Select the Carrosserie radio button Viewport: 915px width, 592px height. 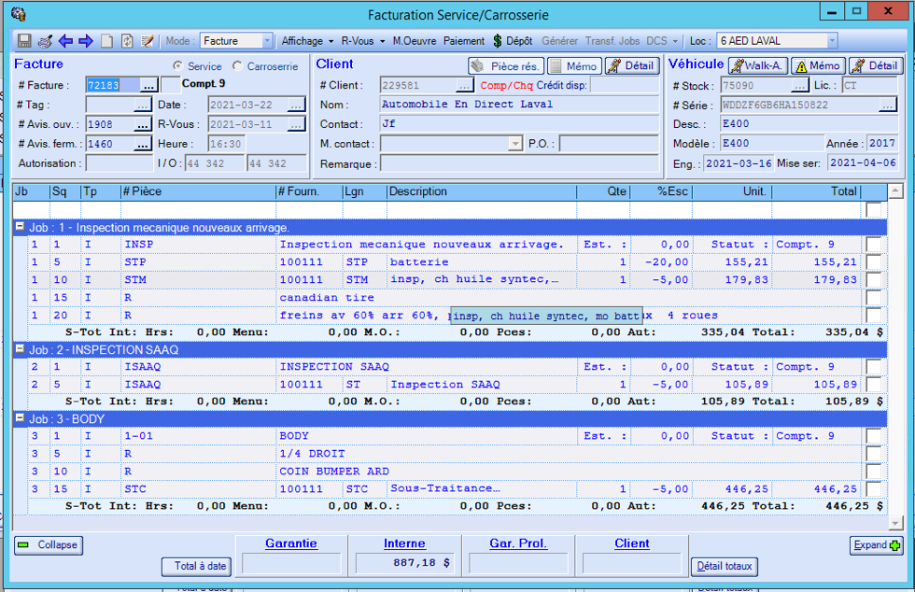(x=237, y=66)
